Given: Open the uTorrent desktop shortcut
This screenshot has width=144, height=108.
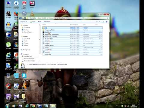Looking at the screenshot, I should 8,46.
